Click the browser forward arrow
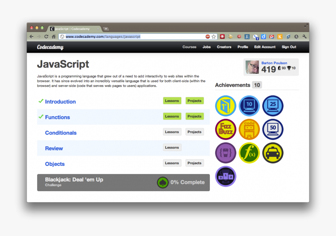This screenshot has width=336, height=236. click(39, 37)
